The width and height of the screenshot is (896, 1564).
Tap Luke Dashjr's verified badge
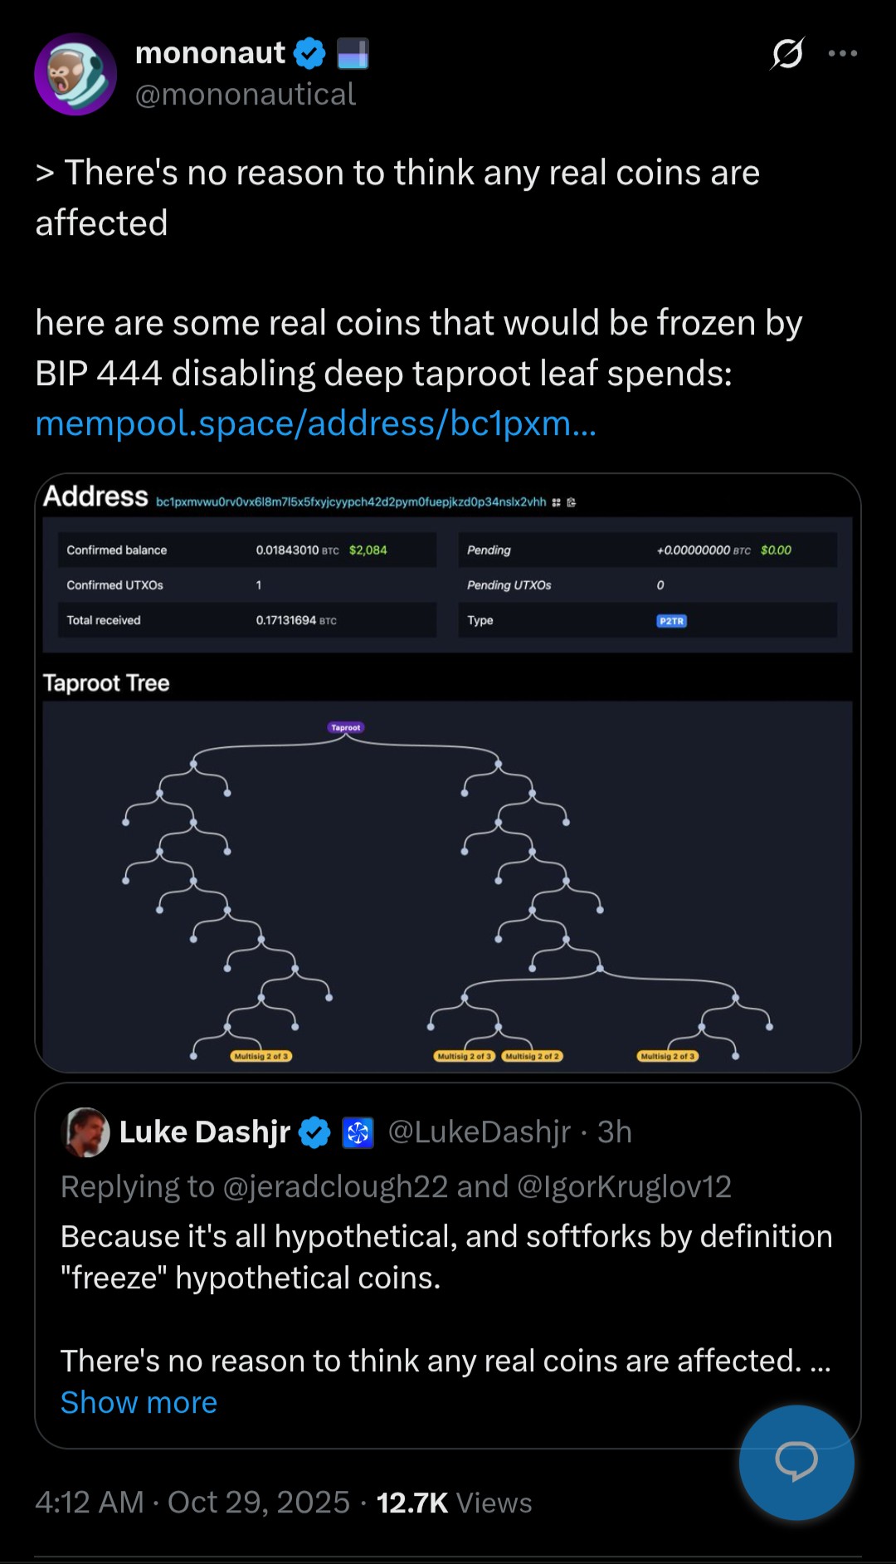pos(314,1132)
